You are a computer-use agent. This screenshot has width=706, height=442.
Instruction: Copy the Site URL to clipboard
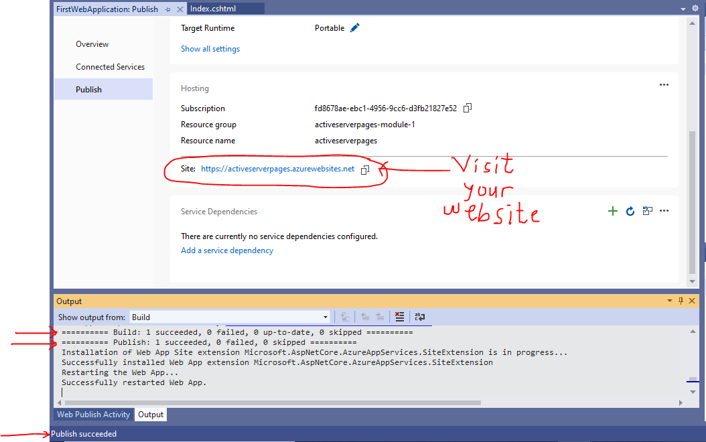click(365, 169)
